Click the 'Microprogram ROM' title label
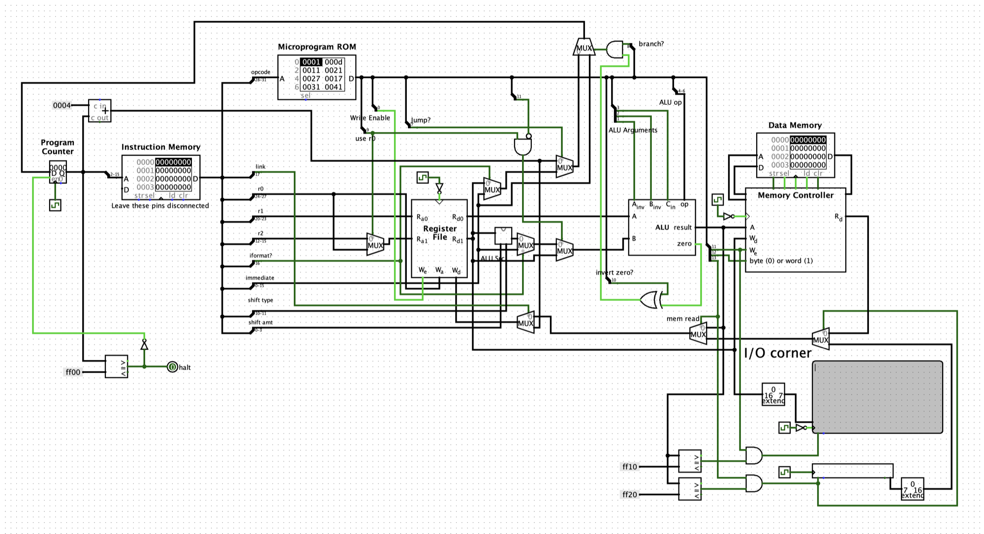984x534 pixels. [317, 47]
